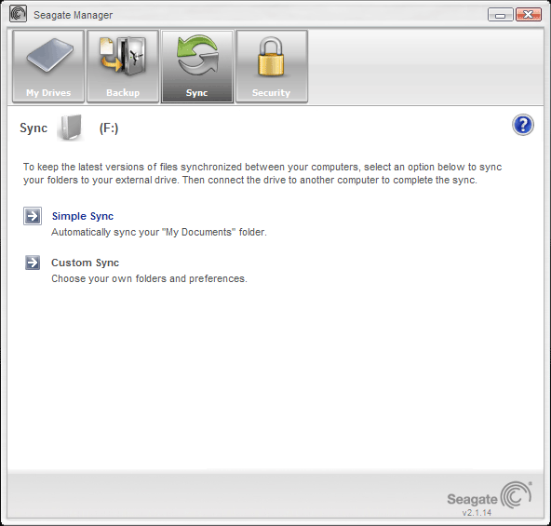Click the gold padlock Security icon

coord(271,56)
